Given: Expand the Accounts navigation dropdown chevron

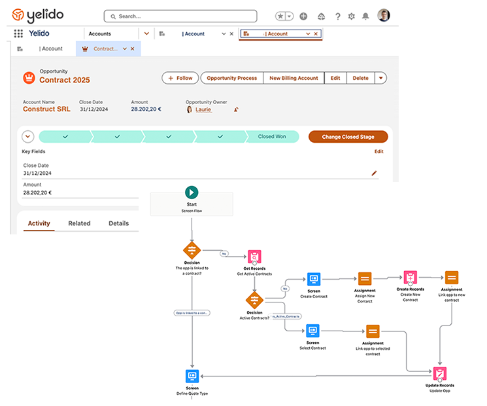Looking at the screenshot, I should 146,33.
